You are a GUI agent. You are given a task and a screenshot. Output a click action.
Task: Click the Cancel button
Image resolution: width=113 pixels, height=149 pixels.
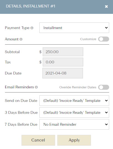coord(38,140)
